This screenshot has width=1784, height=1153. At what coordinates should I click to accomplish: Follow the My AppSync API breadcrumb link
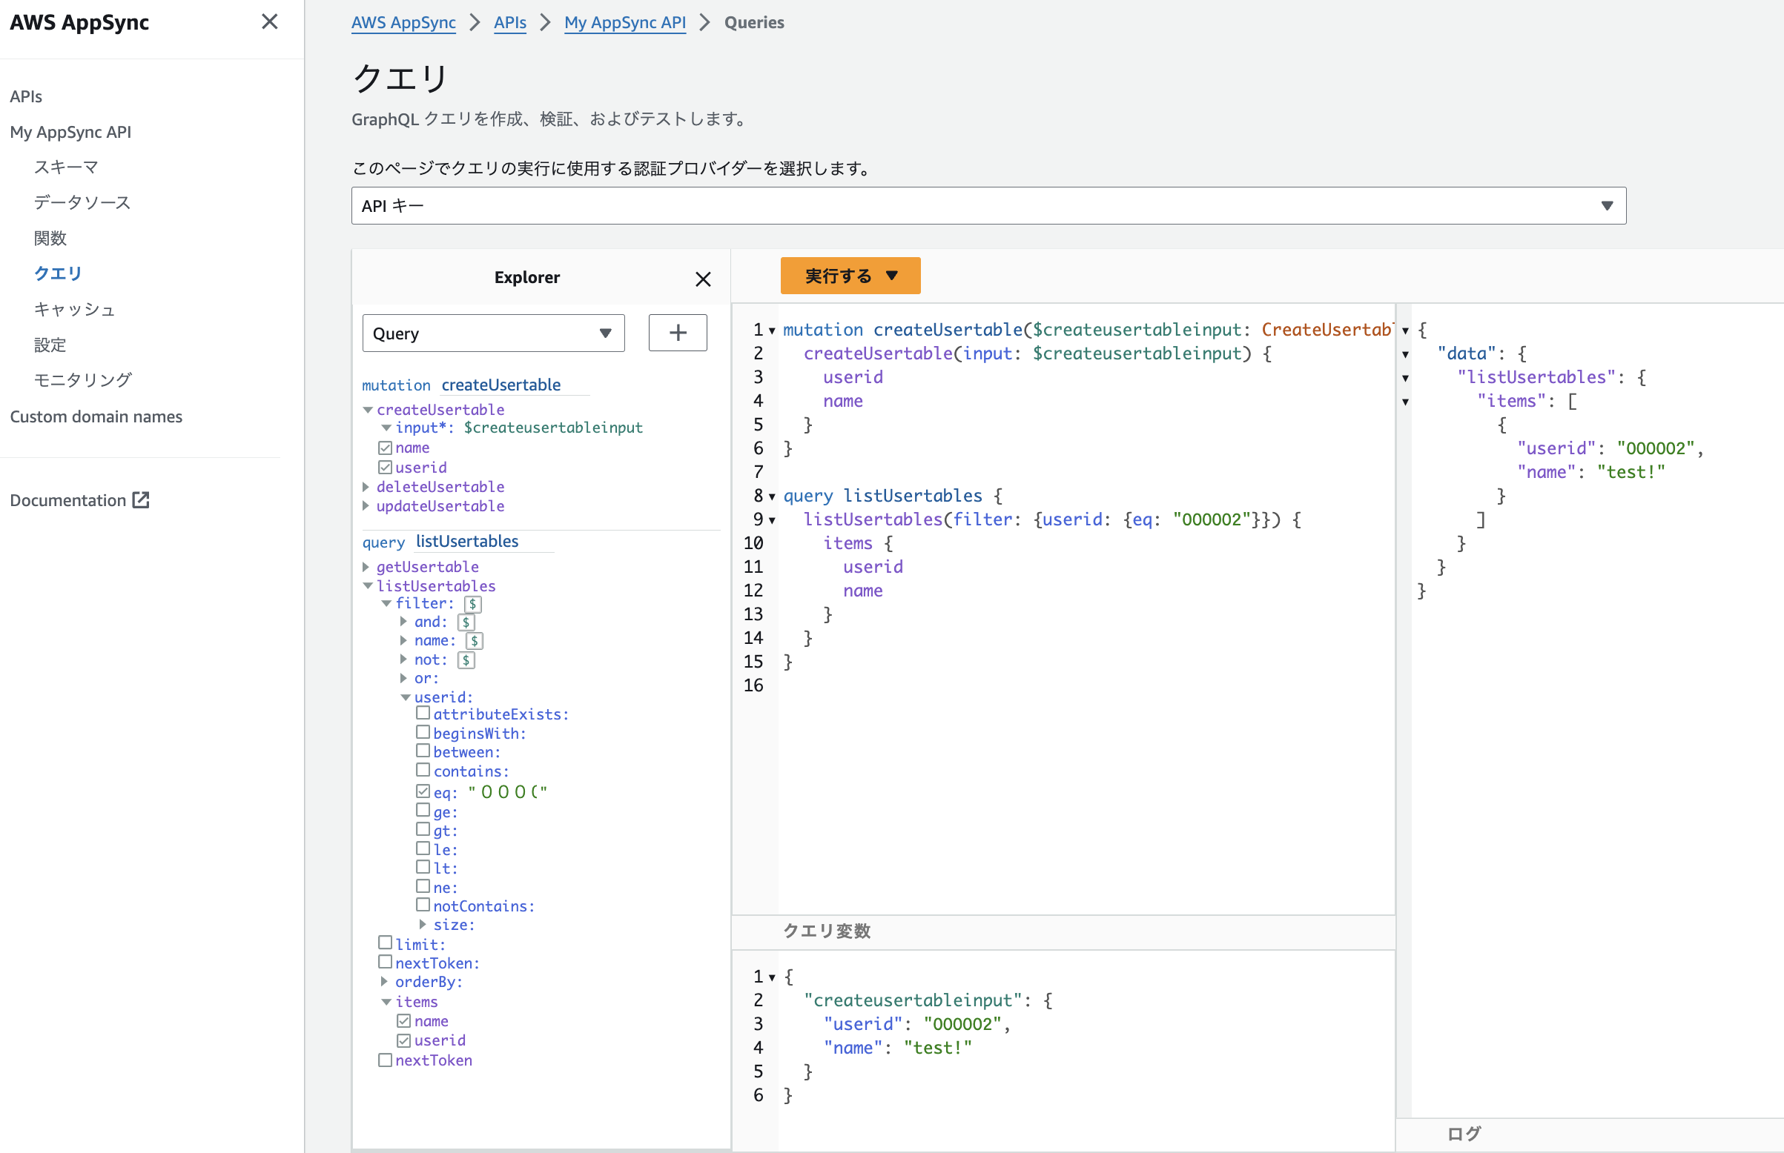coord(624,22)
